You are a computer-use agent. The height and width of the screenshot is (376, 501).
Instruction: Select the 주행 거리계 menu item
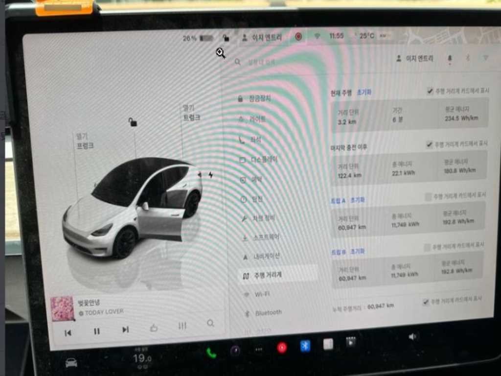pyautogui.click(x=278, y=275)
